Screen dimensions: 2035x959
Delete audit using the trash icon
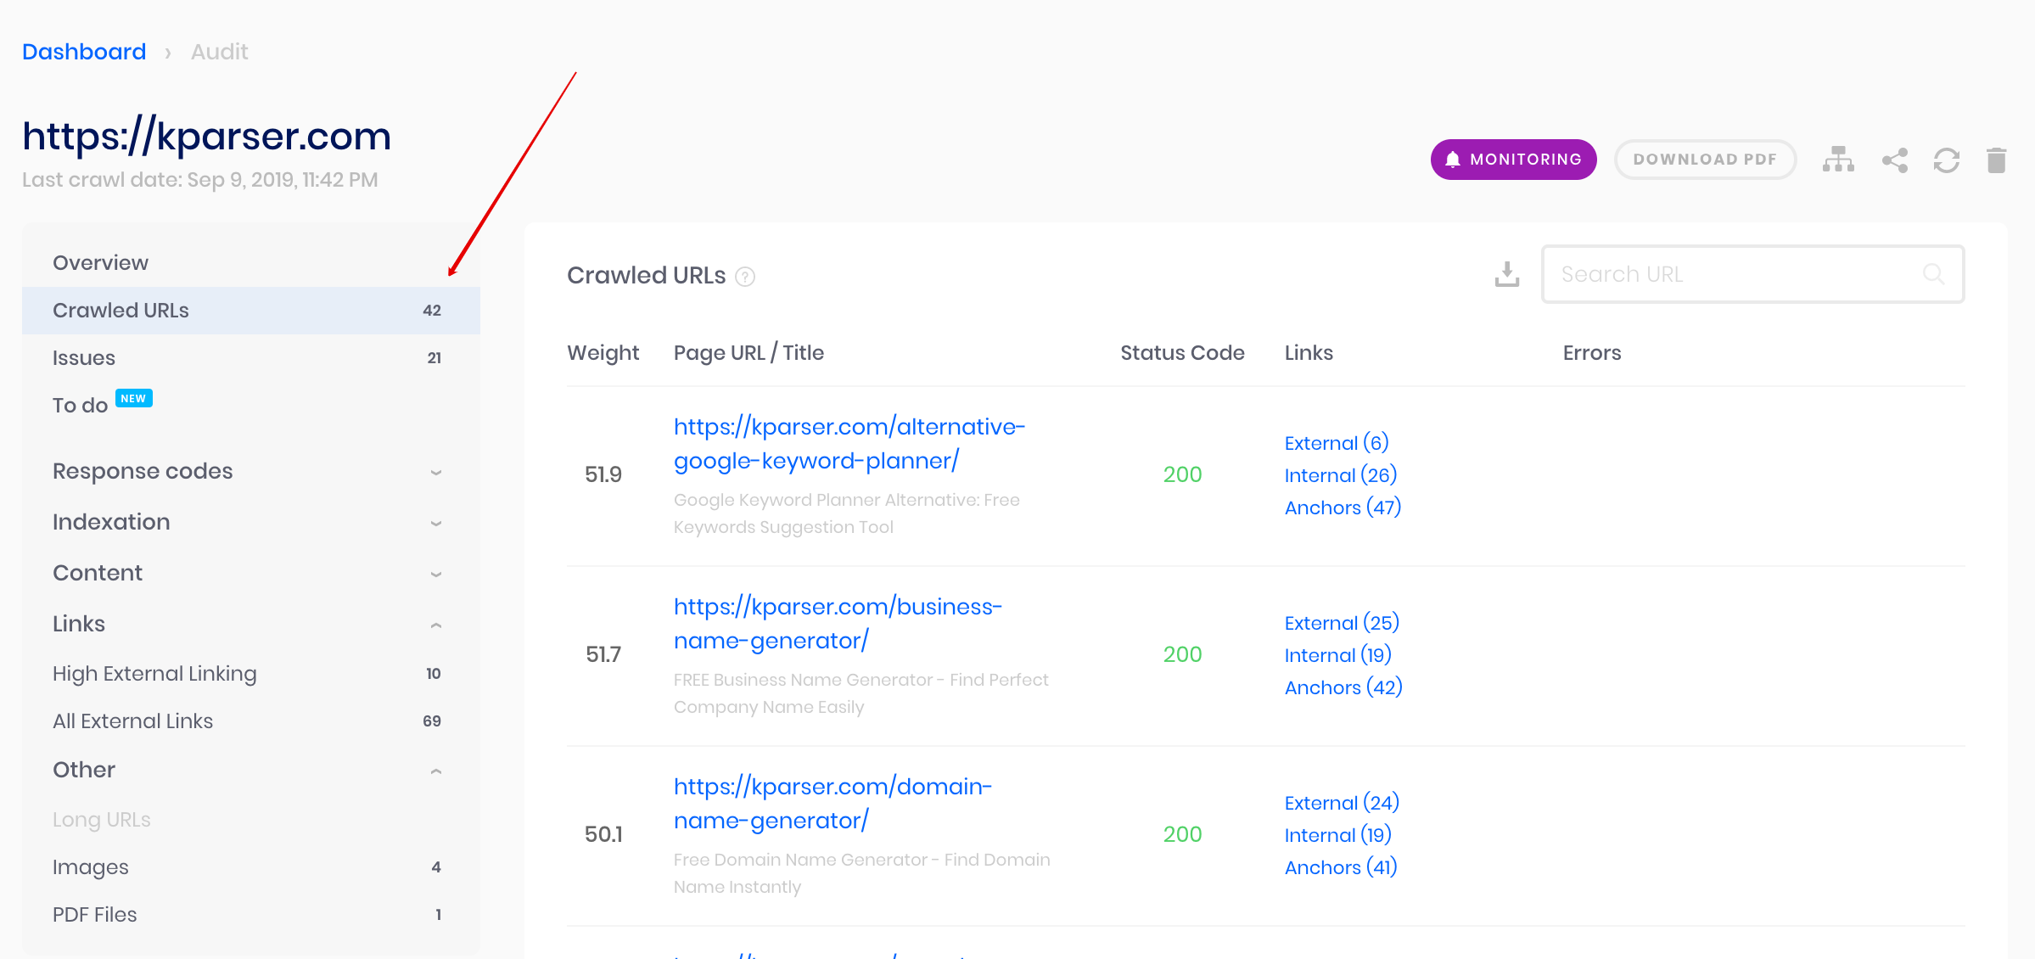[1997, 160]
